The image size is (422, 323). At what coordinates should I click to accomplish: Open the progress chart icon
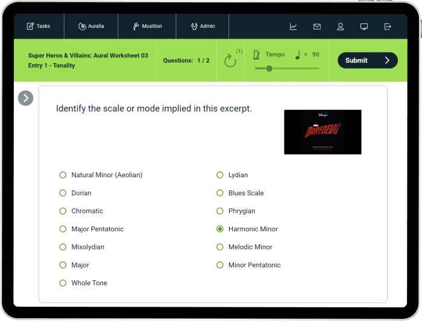293,27
